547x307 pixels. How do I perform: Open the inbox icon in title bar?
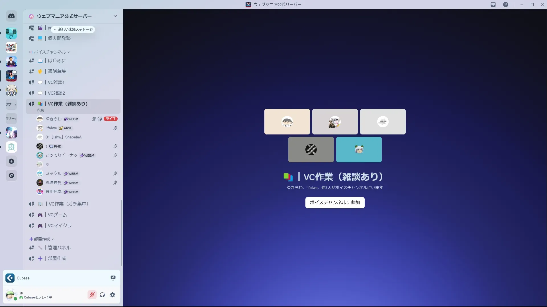click(x=493, y=5)
